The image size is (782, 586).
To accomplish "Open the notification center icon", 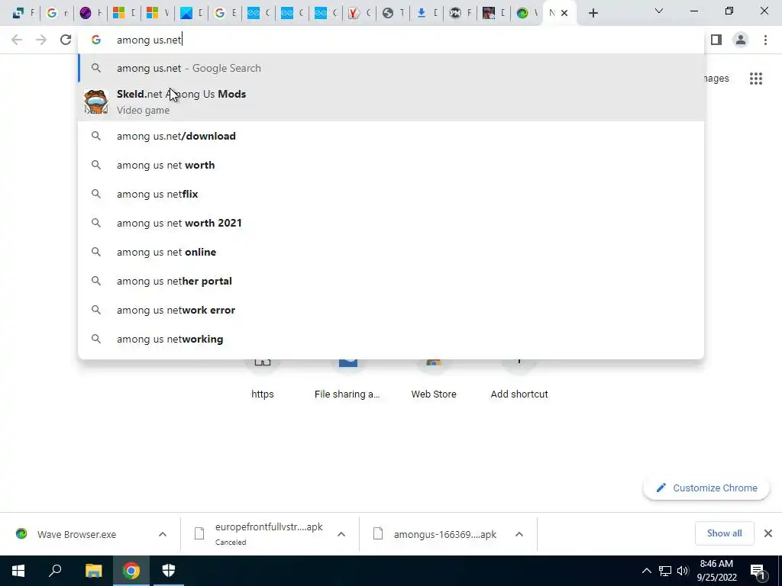I will (758, 571).
